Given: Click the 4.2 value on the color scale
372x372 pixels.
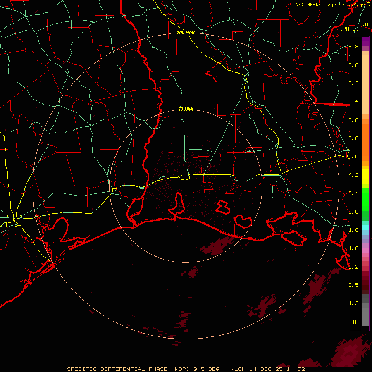Looking at the screenshot, I should tap(353, 175).
